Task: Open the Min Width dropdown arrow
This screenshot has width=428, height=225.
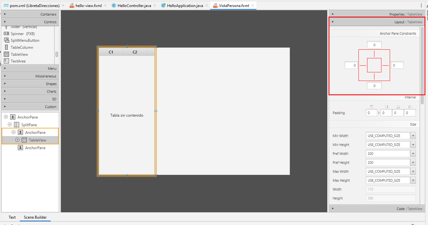Action: click(x=413, y=136)
